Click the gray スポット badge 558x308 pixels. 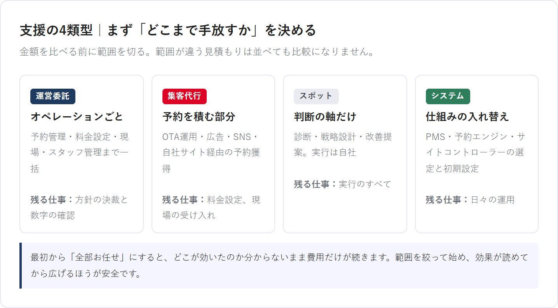click(x=316, y=96)
